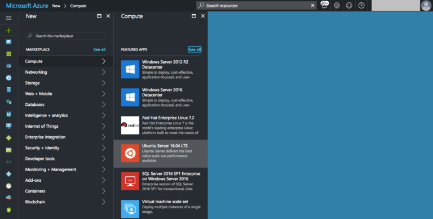Focus the Search the marketplace field

click(66, 36)
